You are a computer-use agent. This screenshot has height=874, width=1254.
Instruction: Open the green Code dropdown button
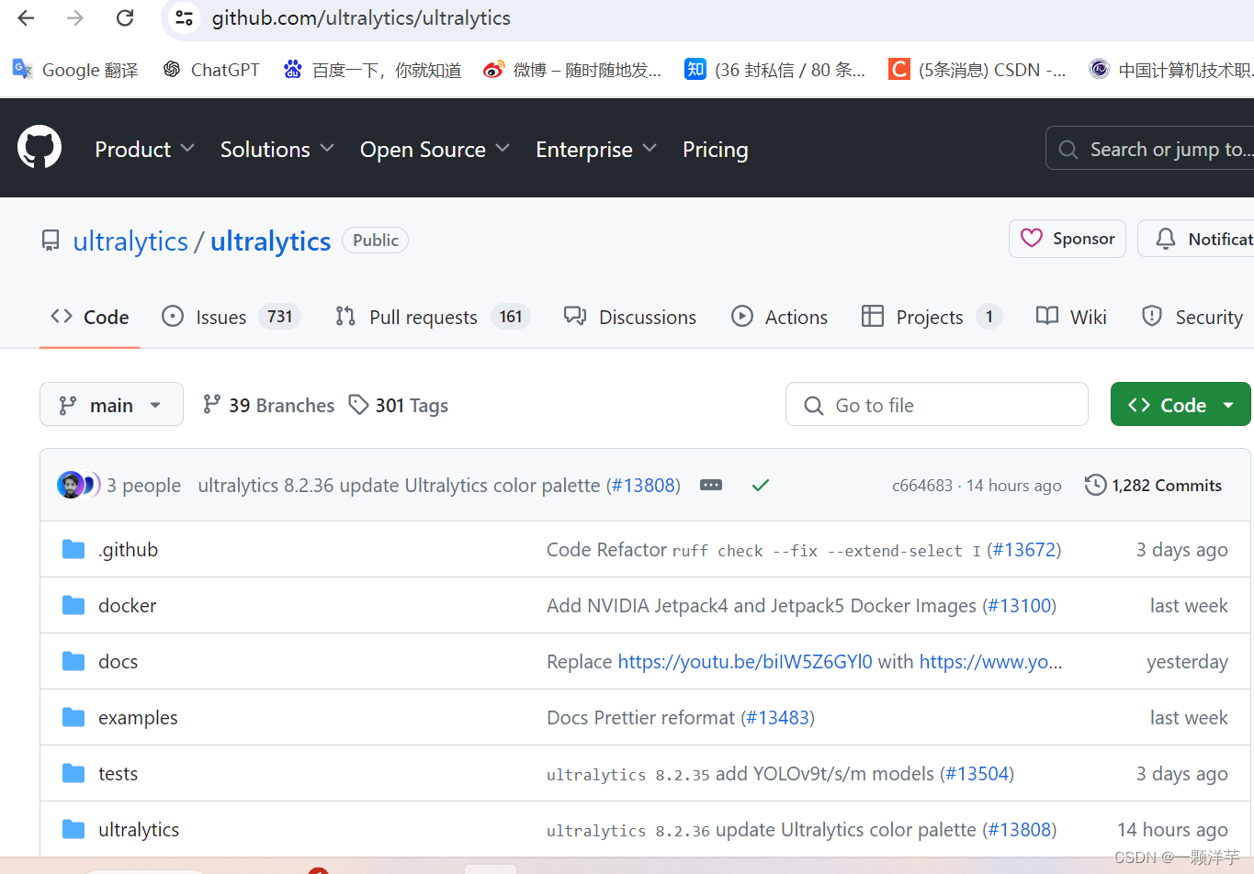1181,405
